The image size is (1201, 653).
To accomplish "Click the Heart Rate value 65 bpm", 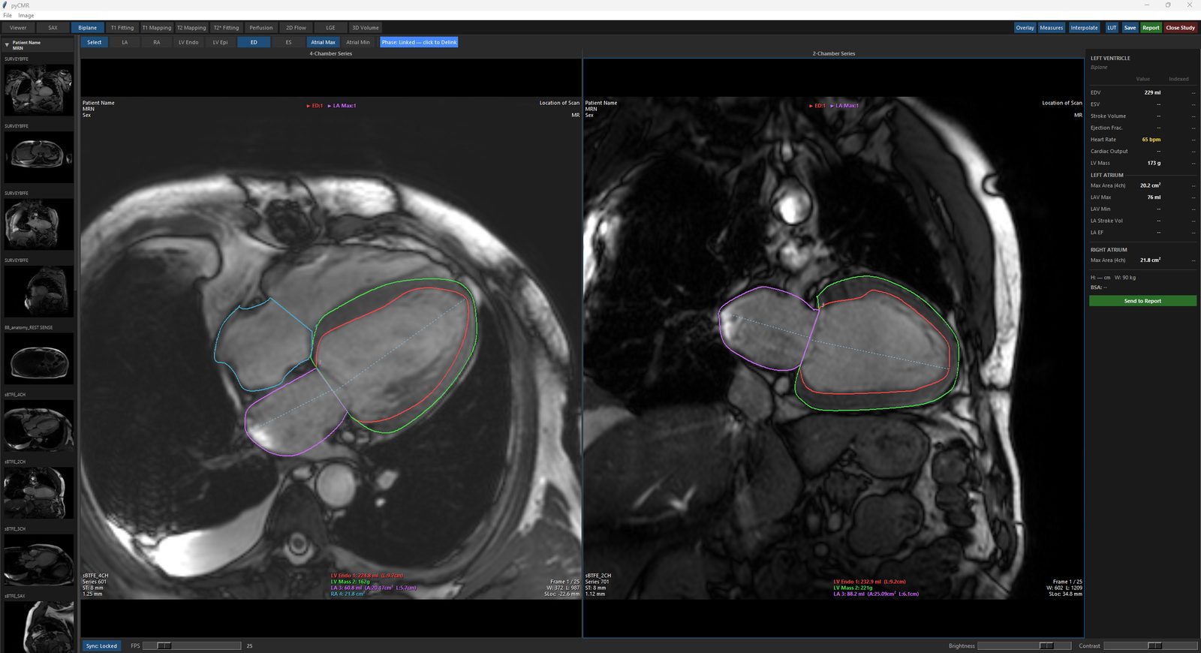I will (1151, 140).
